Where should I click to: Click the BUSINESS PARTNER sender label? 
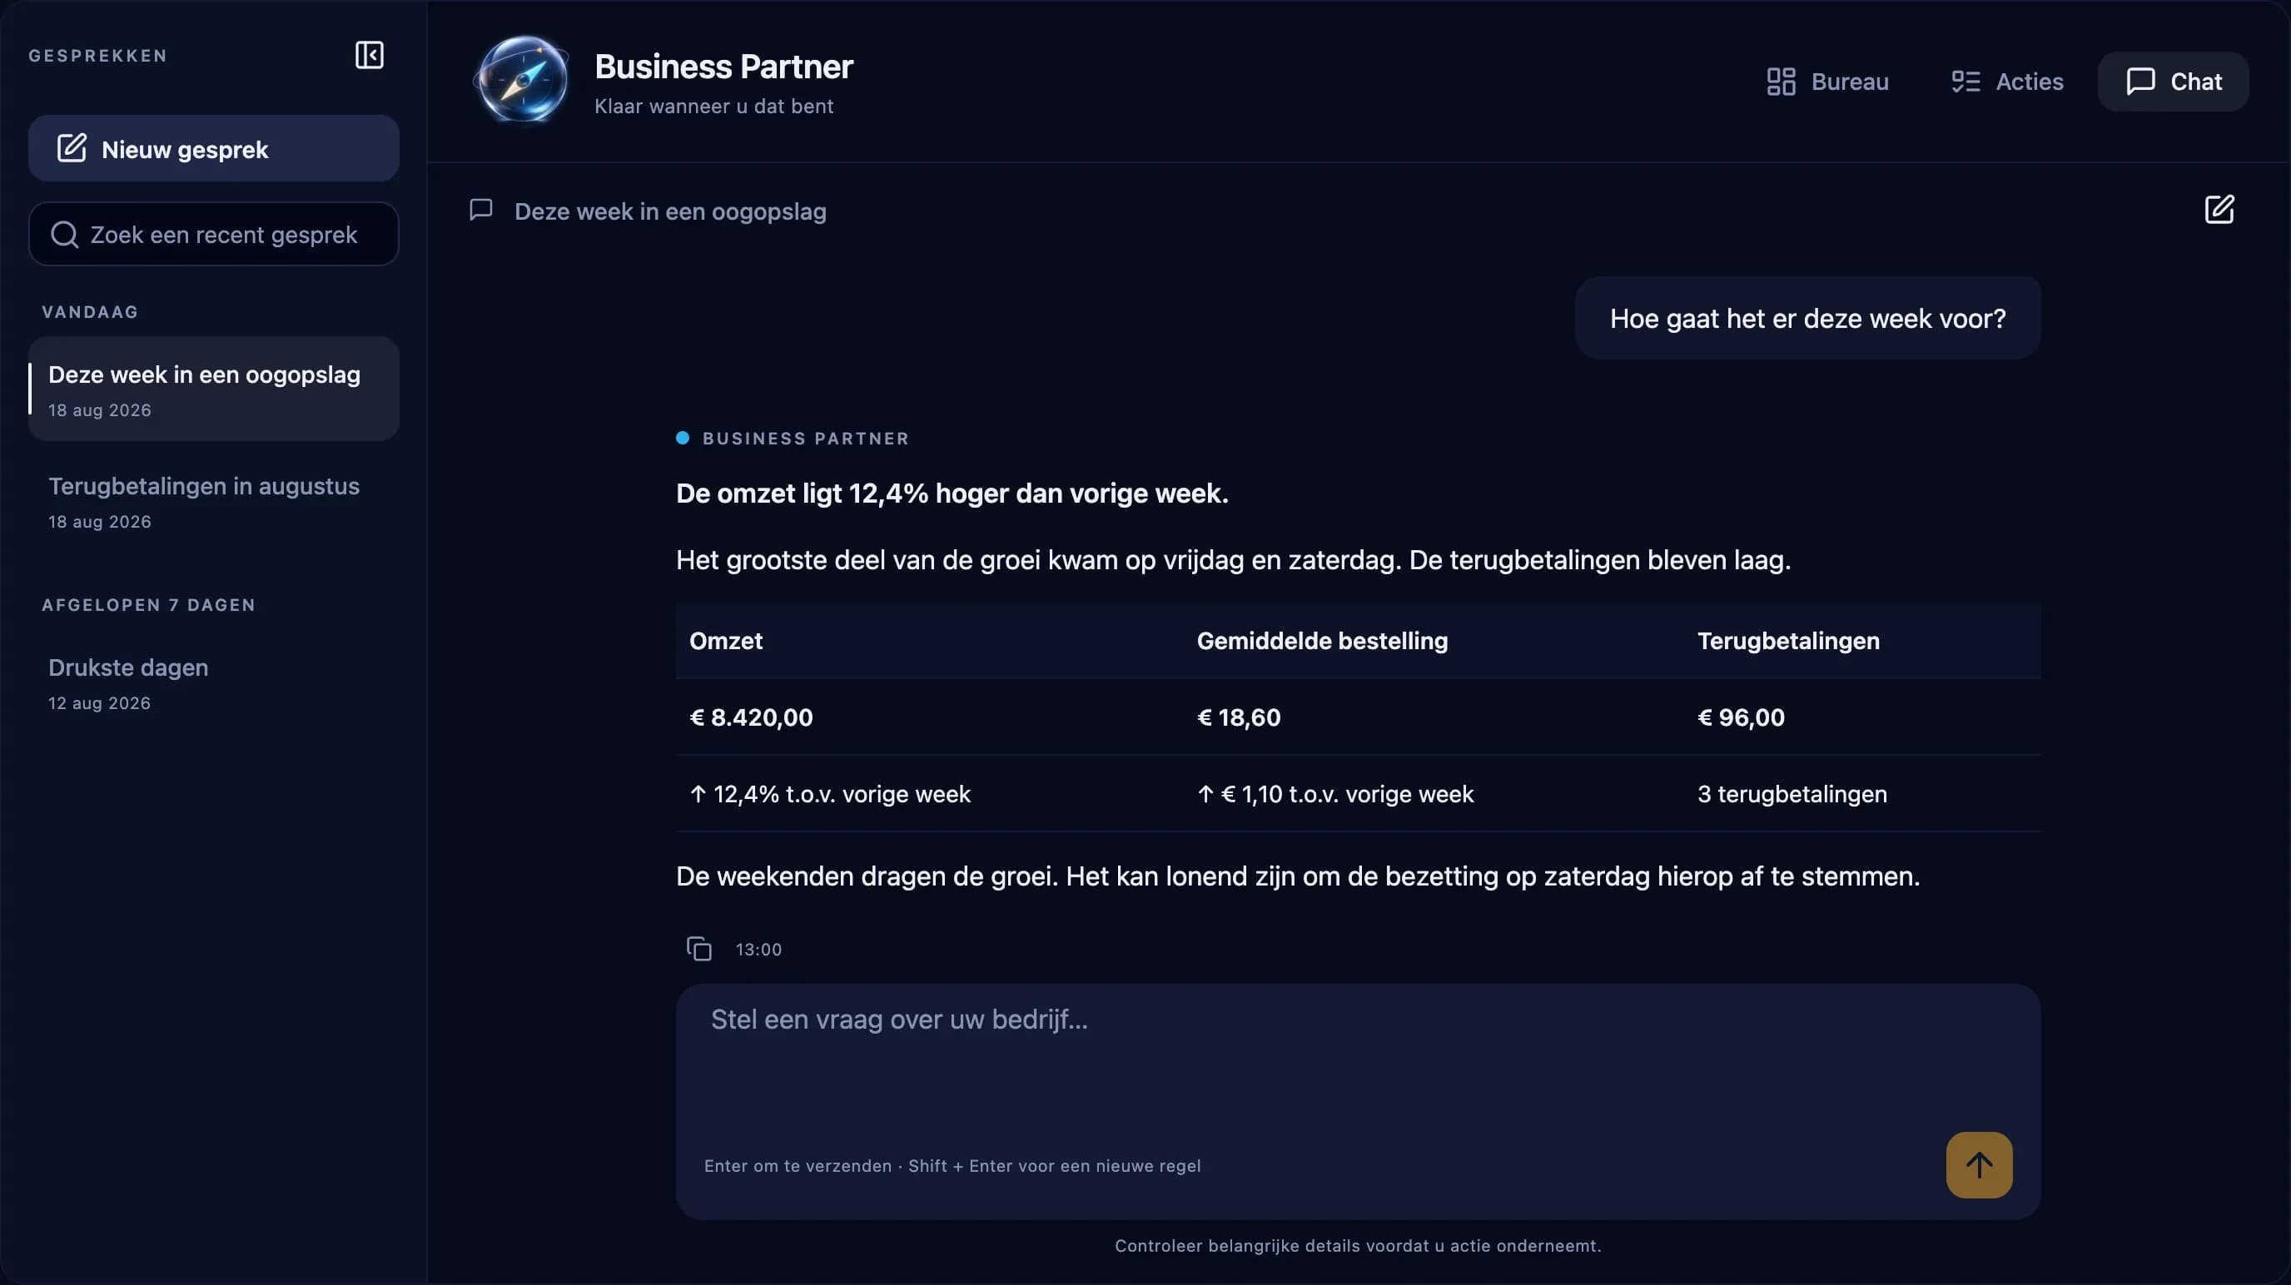pyautogui.click(x=806, y=439)
